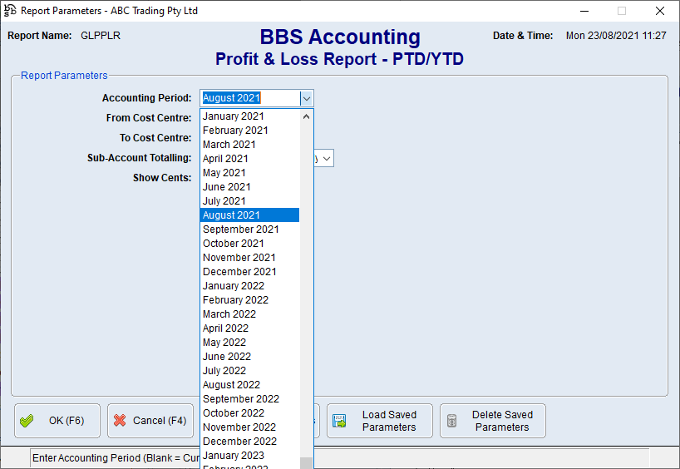Click the Delete Saved Parameters button
This screenshot has width=680, height=469.
pyautogui.click(x=493, y=421)
